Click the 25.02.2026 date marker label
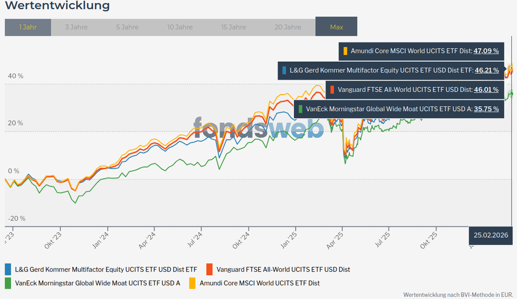Screen dimensions: 517x299 pos(491,235)
